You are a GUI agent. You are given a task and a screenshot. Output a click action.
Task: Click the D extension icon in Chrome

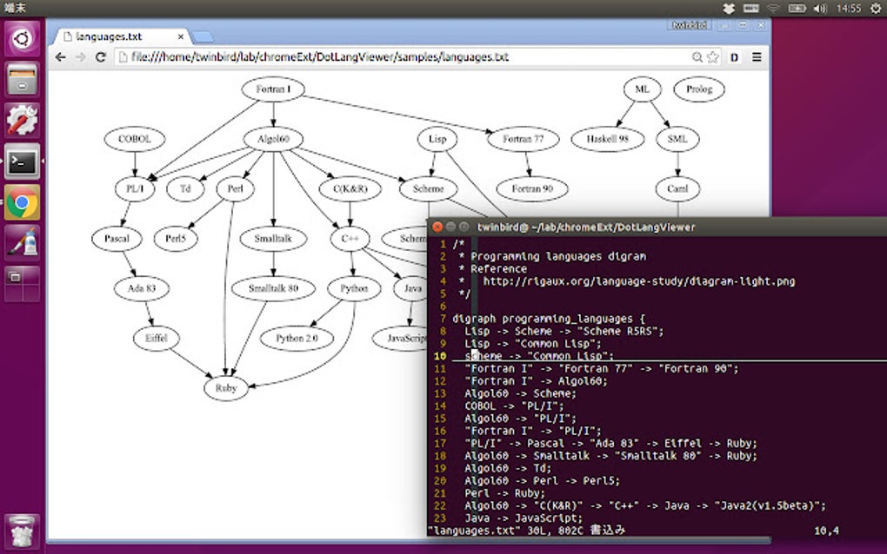tap(734, 57)
